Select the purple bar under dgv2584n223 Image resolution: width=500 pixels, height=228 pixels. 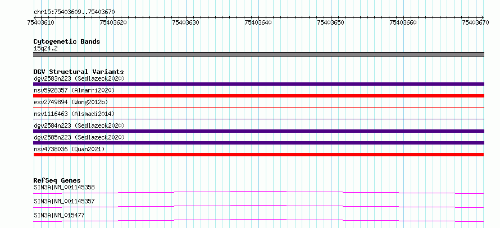point(258,131)
